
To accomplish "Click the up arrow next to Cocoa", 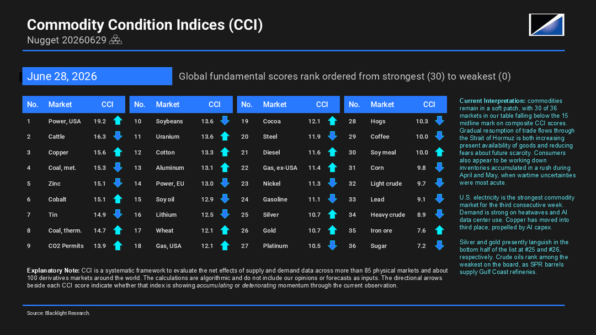I will tap(333, 121).
